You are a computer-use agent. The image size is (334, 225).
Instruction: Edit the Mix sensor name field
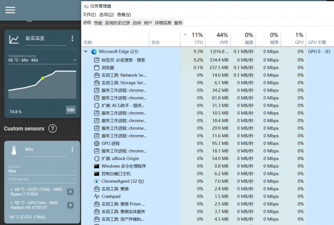tap(46, 150)
